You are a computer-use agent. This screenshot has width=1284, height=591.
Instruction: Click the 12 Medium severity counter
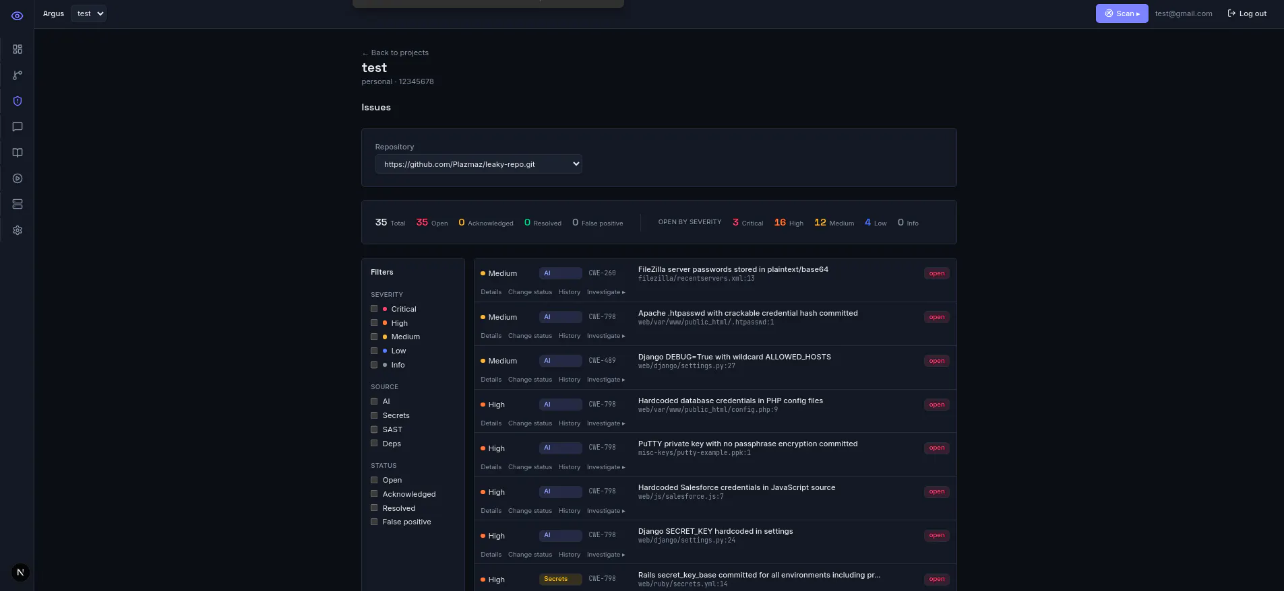tap(834, 222)
